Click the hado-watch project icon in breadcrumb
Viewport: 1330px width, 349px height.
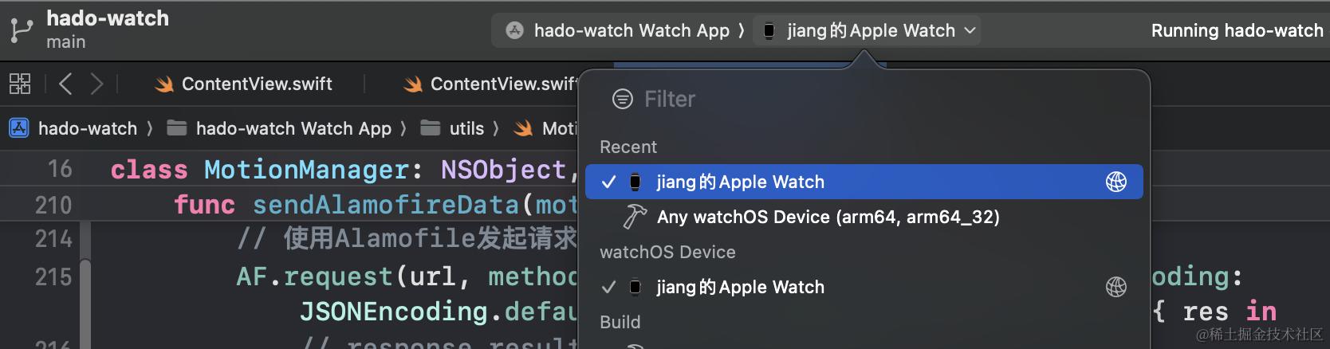(19, 128)
